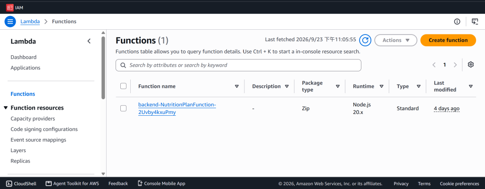Click the Zip package type cell
The image size is (485, 189).
305,108
